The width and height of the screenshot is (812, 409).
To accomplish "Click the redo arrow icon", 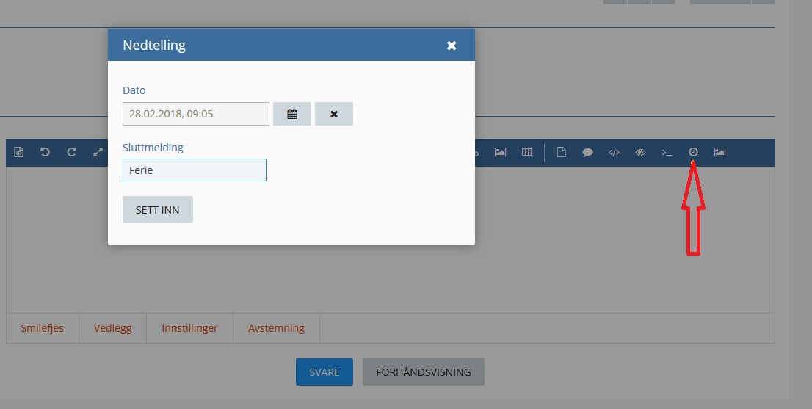I will click(x=71, y=153).
